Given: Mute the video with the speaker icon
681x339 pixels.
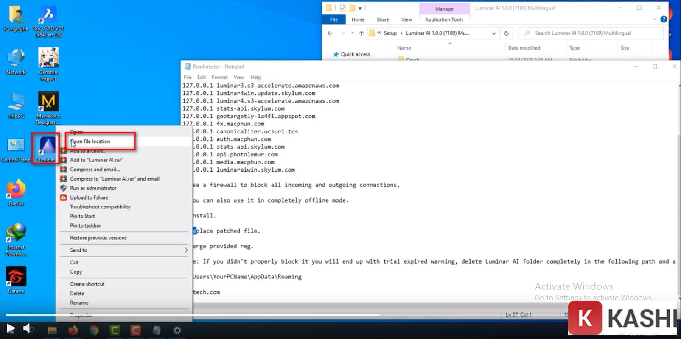Looking at the screenshot, I should coord(28,328).
